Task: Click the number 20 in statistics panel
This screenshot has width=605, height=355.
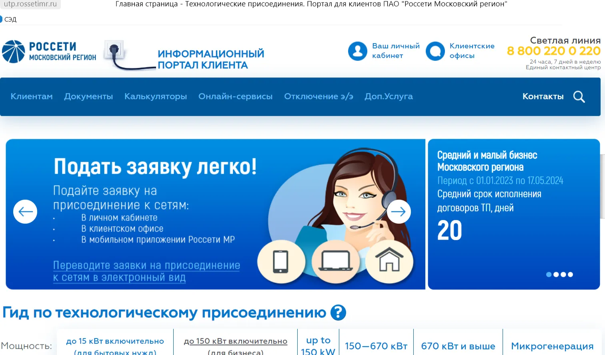Action: coord(449,231)
